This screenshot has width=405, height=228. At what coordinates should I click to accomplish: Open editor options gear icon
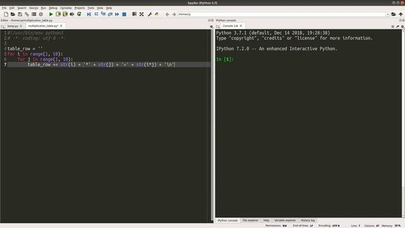click(x=211, y=27)
